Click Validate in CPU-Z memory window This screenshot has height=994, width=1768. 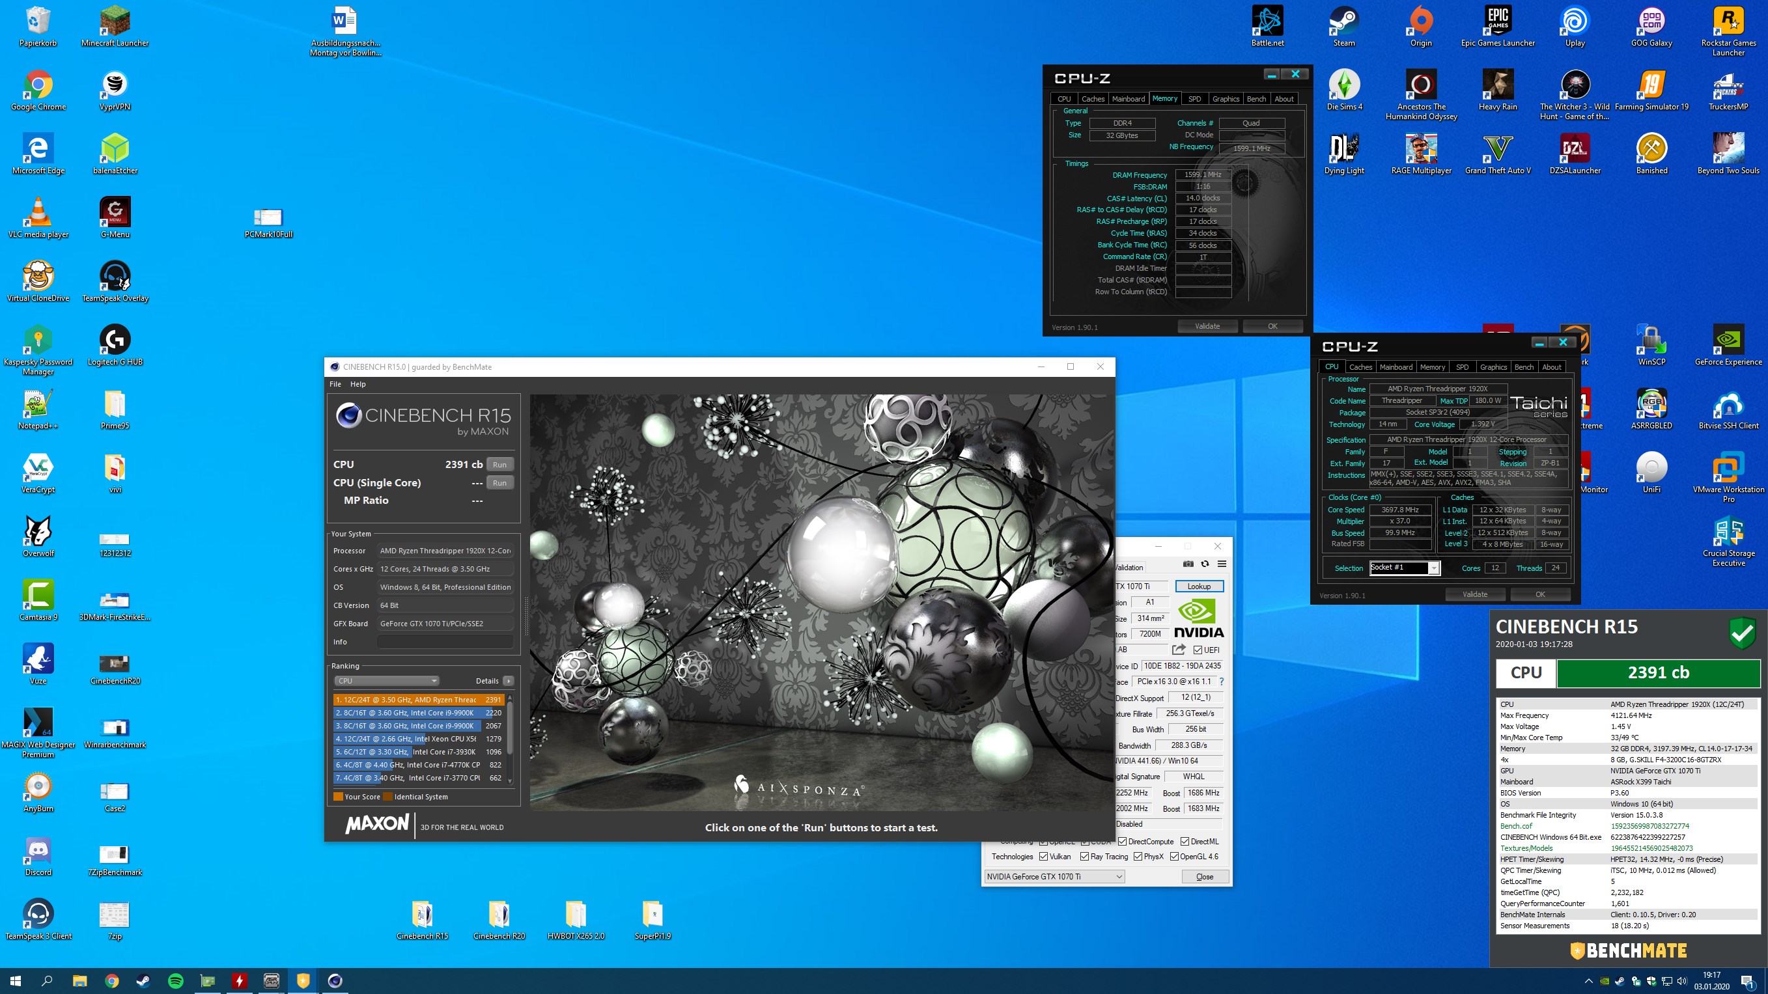(x=1207, y=327)
